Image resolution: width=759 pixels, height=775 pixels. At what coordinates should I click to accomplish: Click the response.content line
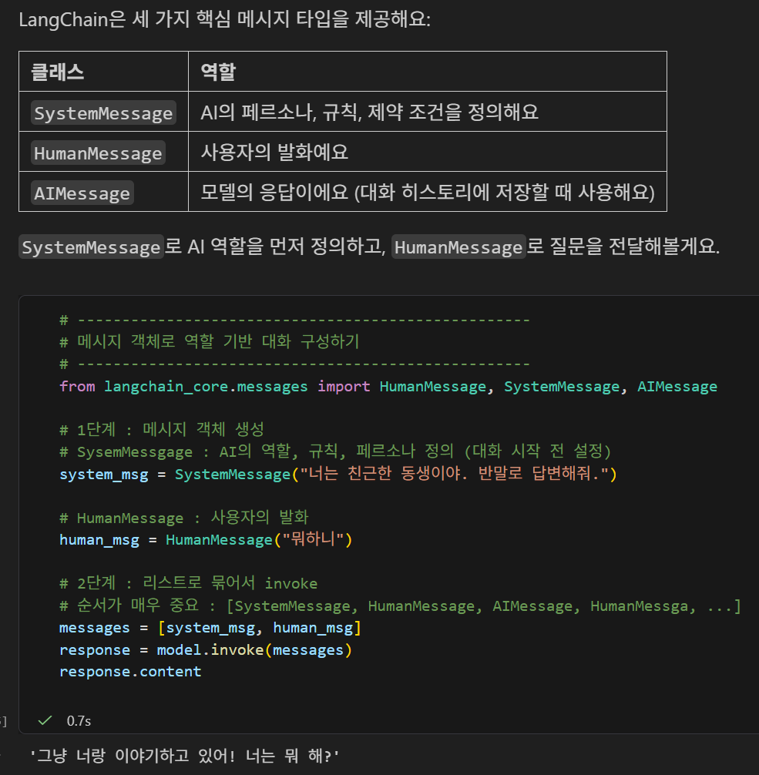tap(130, 671)
